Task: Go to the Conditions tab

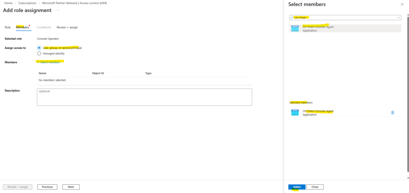Action: pyautogui.click(x=44, y=27)
